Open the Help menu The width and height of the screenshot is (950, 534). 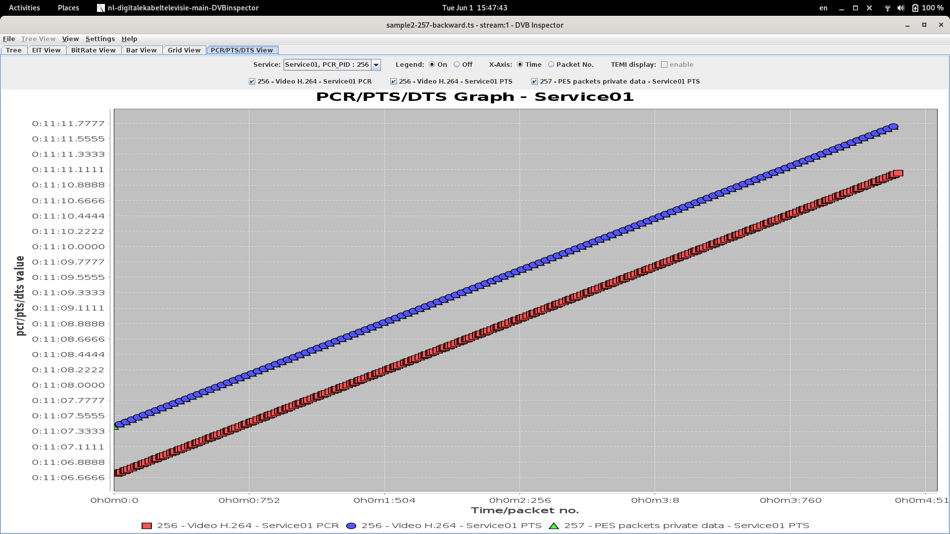click(129, 39)
